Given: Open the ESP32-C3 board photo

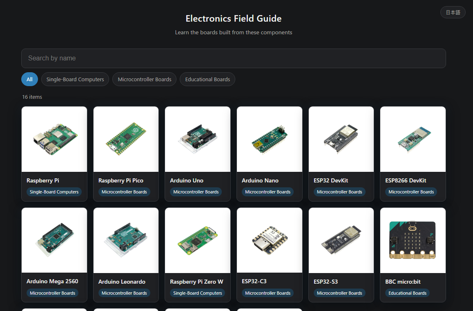Looking at the screenshot, I should click(269, 240).
